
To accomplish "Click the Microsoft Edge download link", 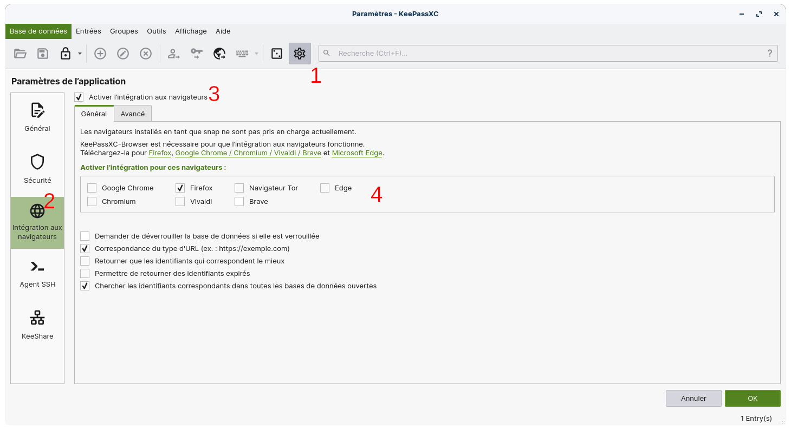I will (357, 153).
